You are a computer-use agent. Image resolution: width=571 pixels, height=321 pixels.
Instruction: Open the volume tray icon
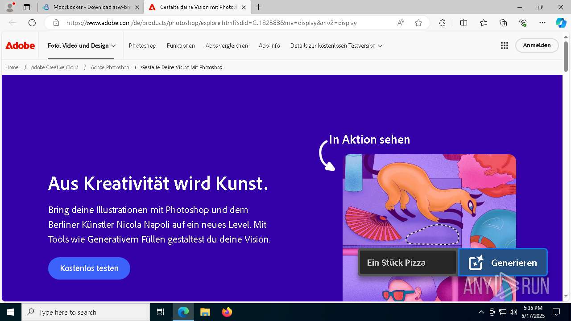click(513, 312)
